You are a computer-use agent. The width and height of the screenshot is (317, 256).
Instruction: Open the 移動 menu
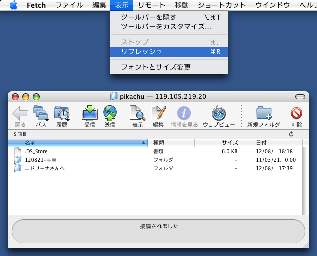pyautogui.click(x=182, y=5)
